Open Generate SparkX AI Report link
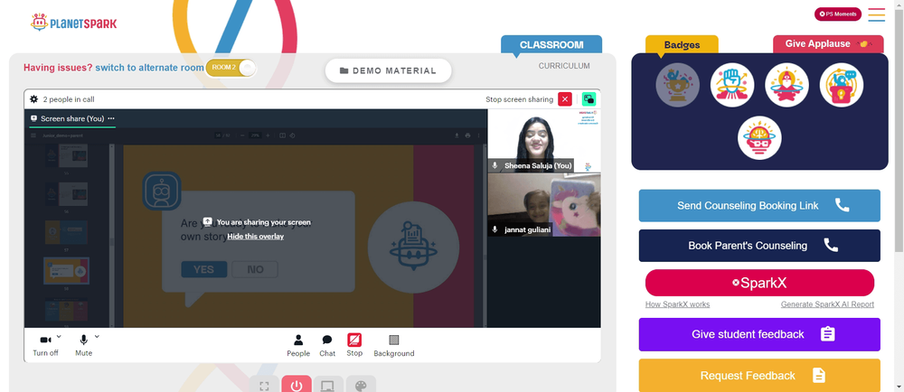Screen dimensions: 904x392 pos(827,304)
